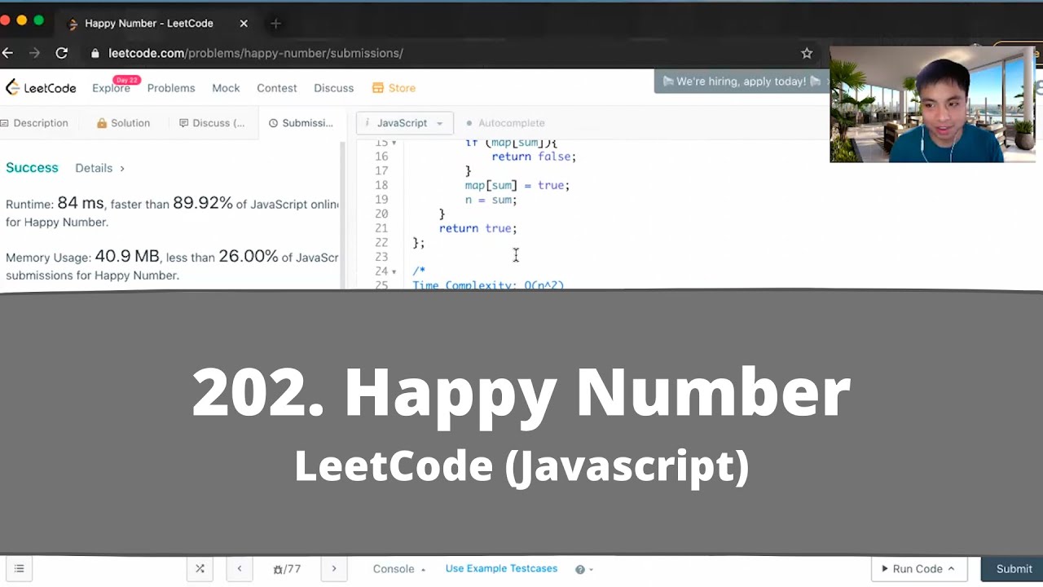The width and height of the screenshot is (1043, 587).
Task: Select the Submissions tab
Action: tap(301, 123)
